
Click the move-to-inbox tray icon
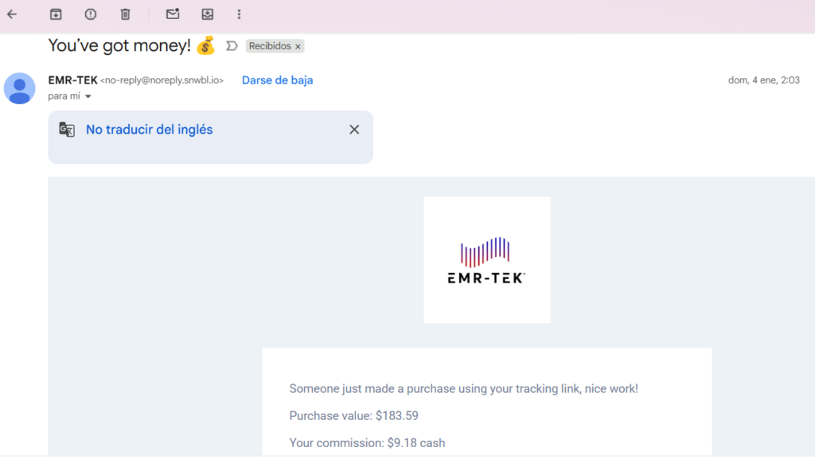click(x=208, y=14)
